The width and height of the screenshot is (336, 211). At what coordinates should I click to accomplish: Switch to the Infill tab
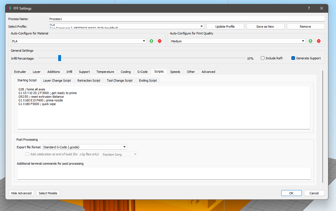tap(69, 72)
